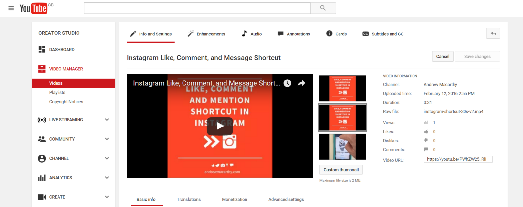Click the Save changes button
Screen dimensions: 523x207
tap(477, 56)
